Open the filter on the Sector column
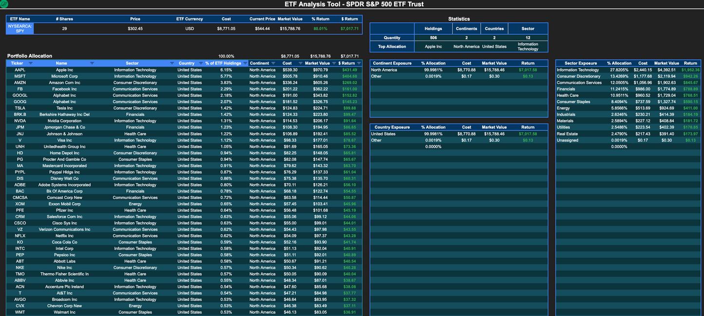 pyautogui.click(x=172, y=63)
